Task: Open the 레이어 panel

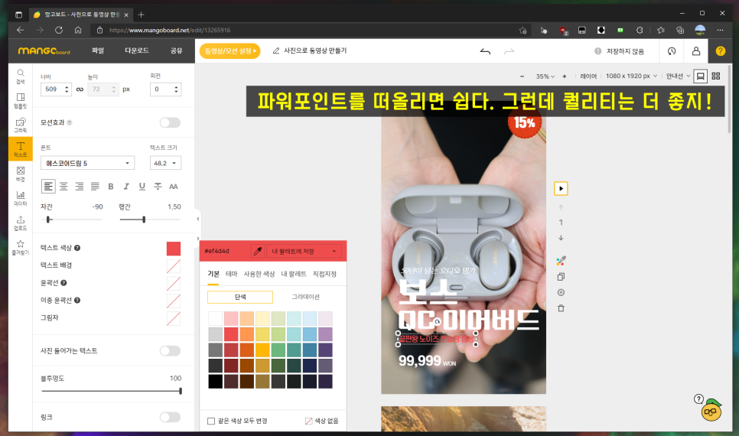Action: click(x=588, y=76)
